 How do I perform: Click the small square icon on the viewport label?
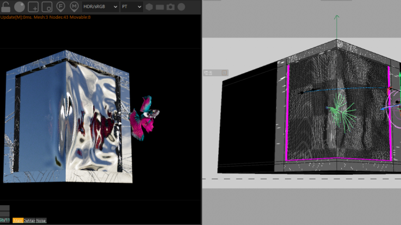pos(225,73)
